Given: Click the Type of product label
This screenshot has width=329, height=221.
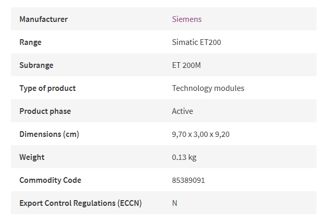Looking at the screenshot, I should 47,88.
